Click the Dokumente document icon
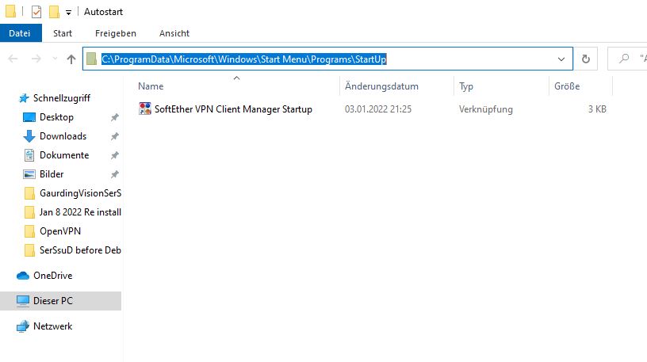The width and height of the screenshot is (647, 362). coord(29,155)
